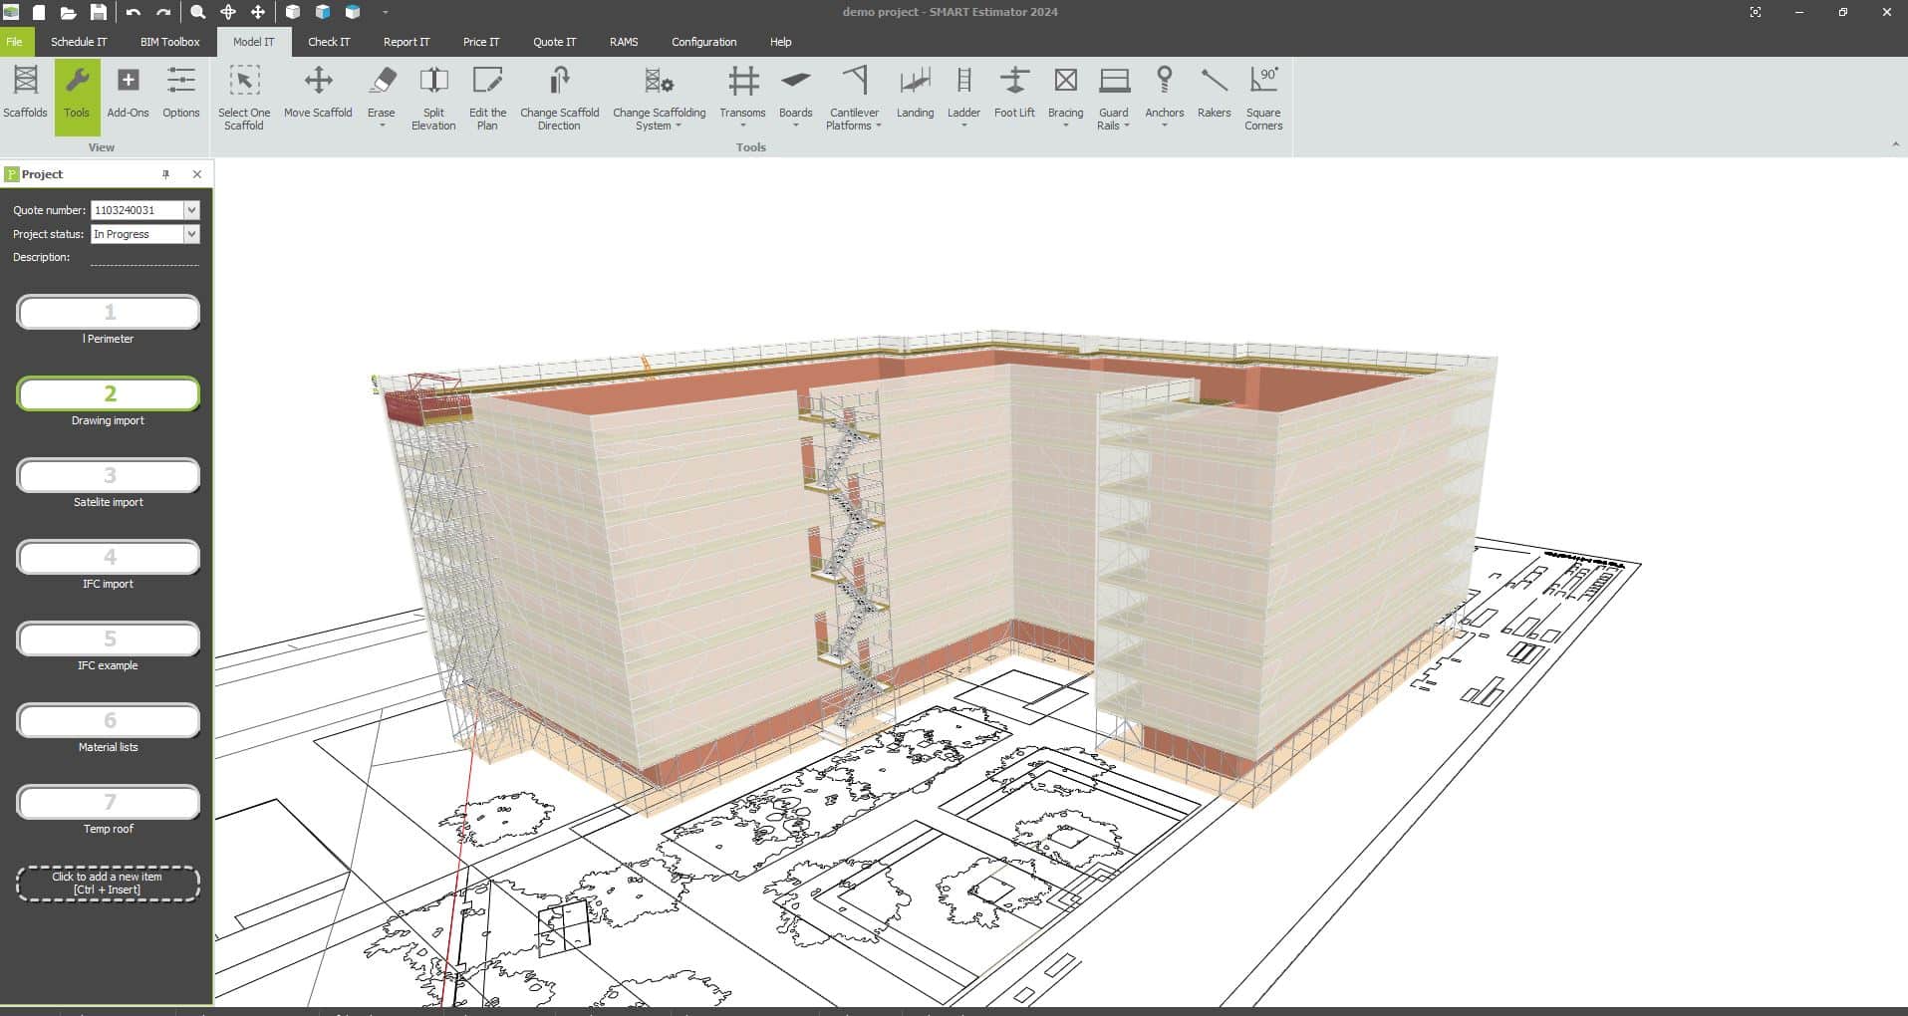Viewport: 1908px width, 1016px height.
Task: Click the Description field
Action: pos(144,258)
